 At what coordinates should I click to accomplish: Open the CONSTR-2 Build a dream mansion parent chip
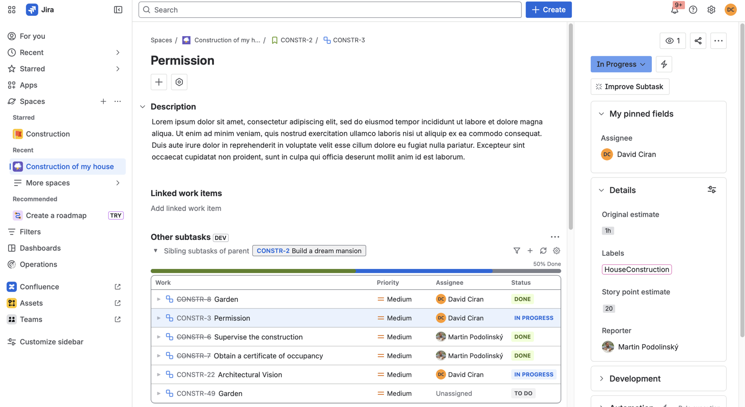pos(309,251)
